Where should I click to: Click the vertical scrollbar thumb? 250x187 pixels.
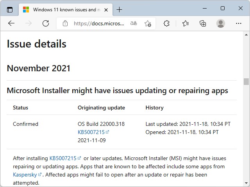(x=246, y=81)
